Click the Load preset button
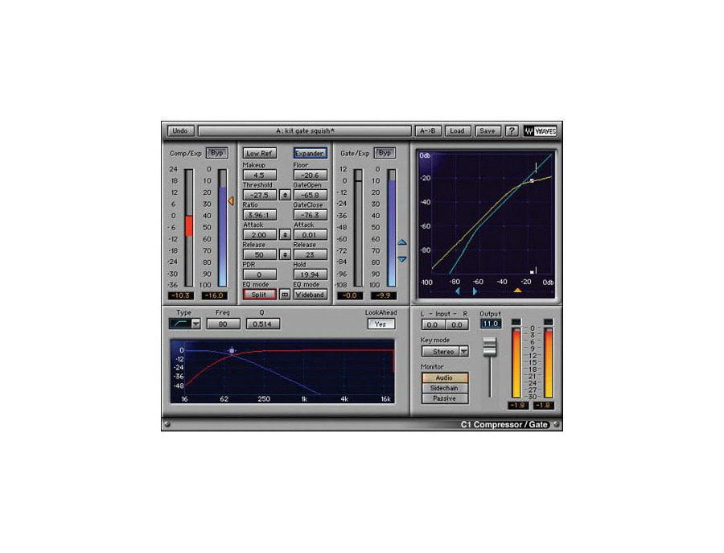The width and height of the screenshot is (724, 553). click(x=457, y=131)
